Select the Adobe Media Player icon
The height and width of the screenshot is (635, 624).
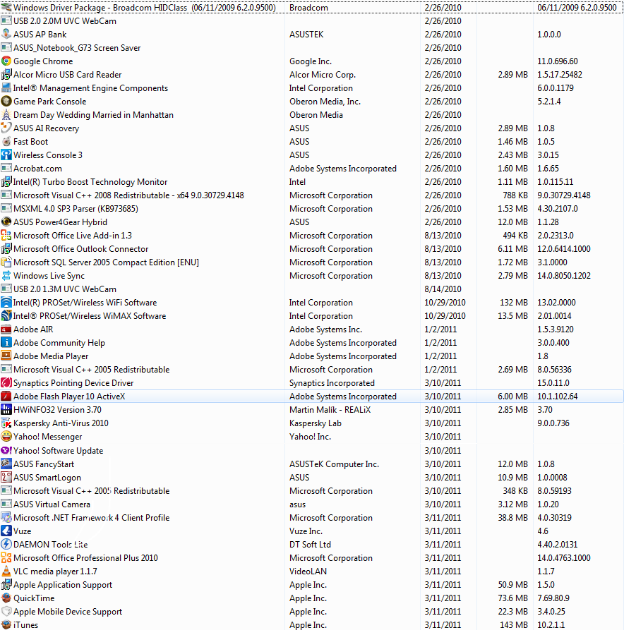click(x=6, y=356)
